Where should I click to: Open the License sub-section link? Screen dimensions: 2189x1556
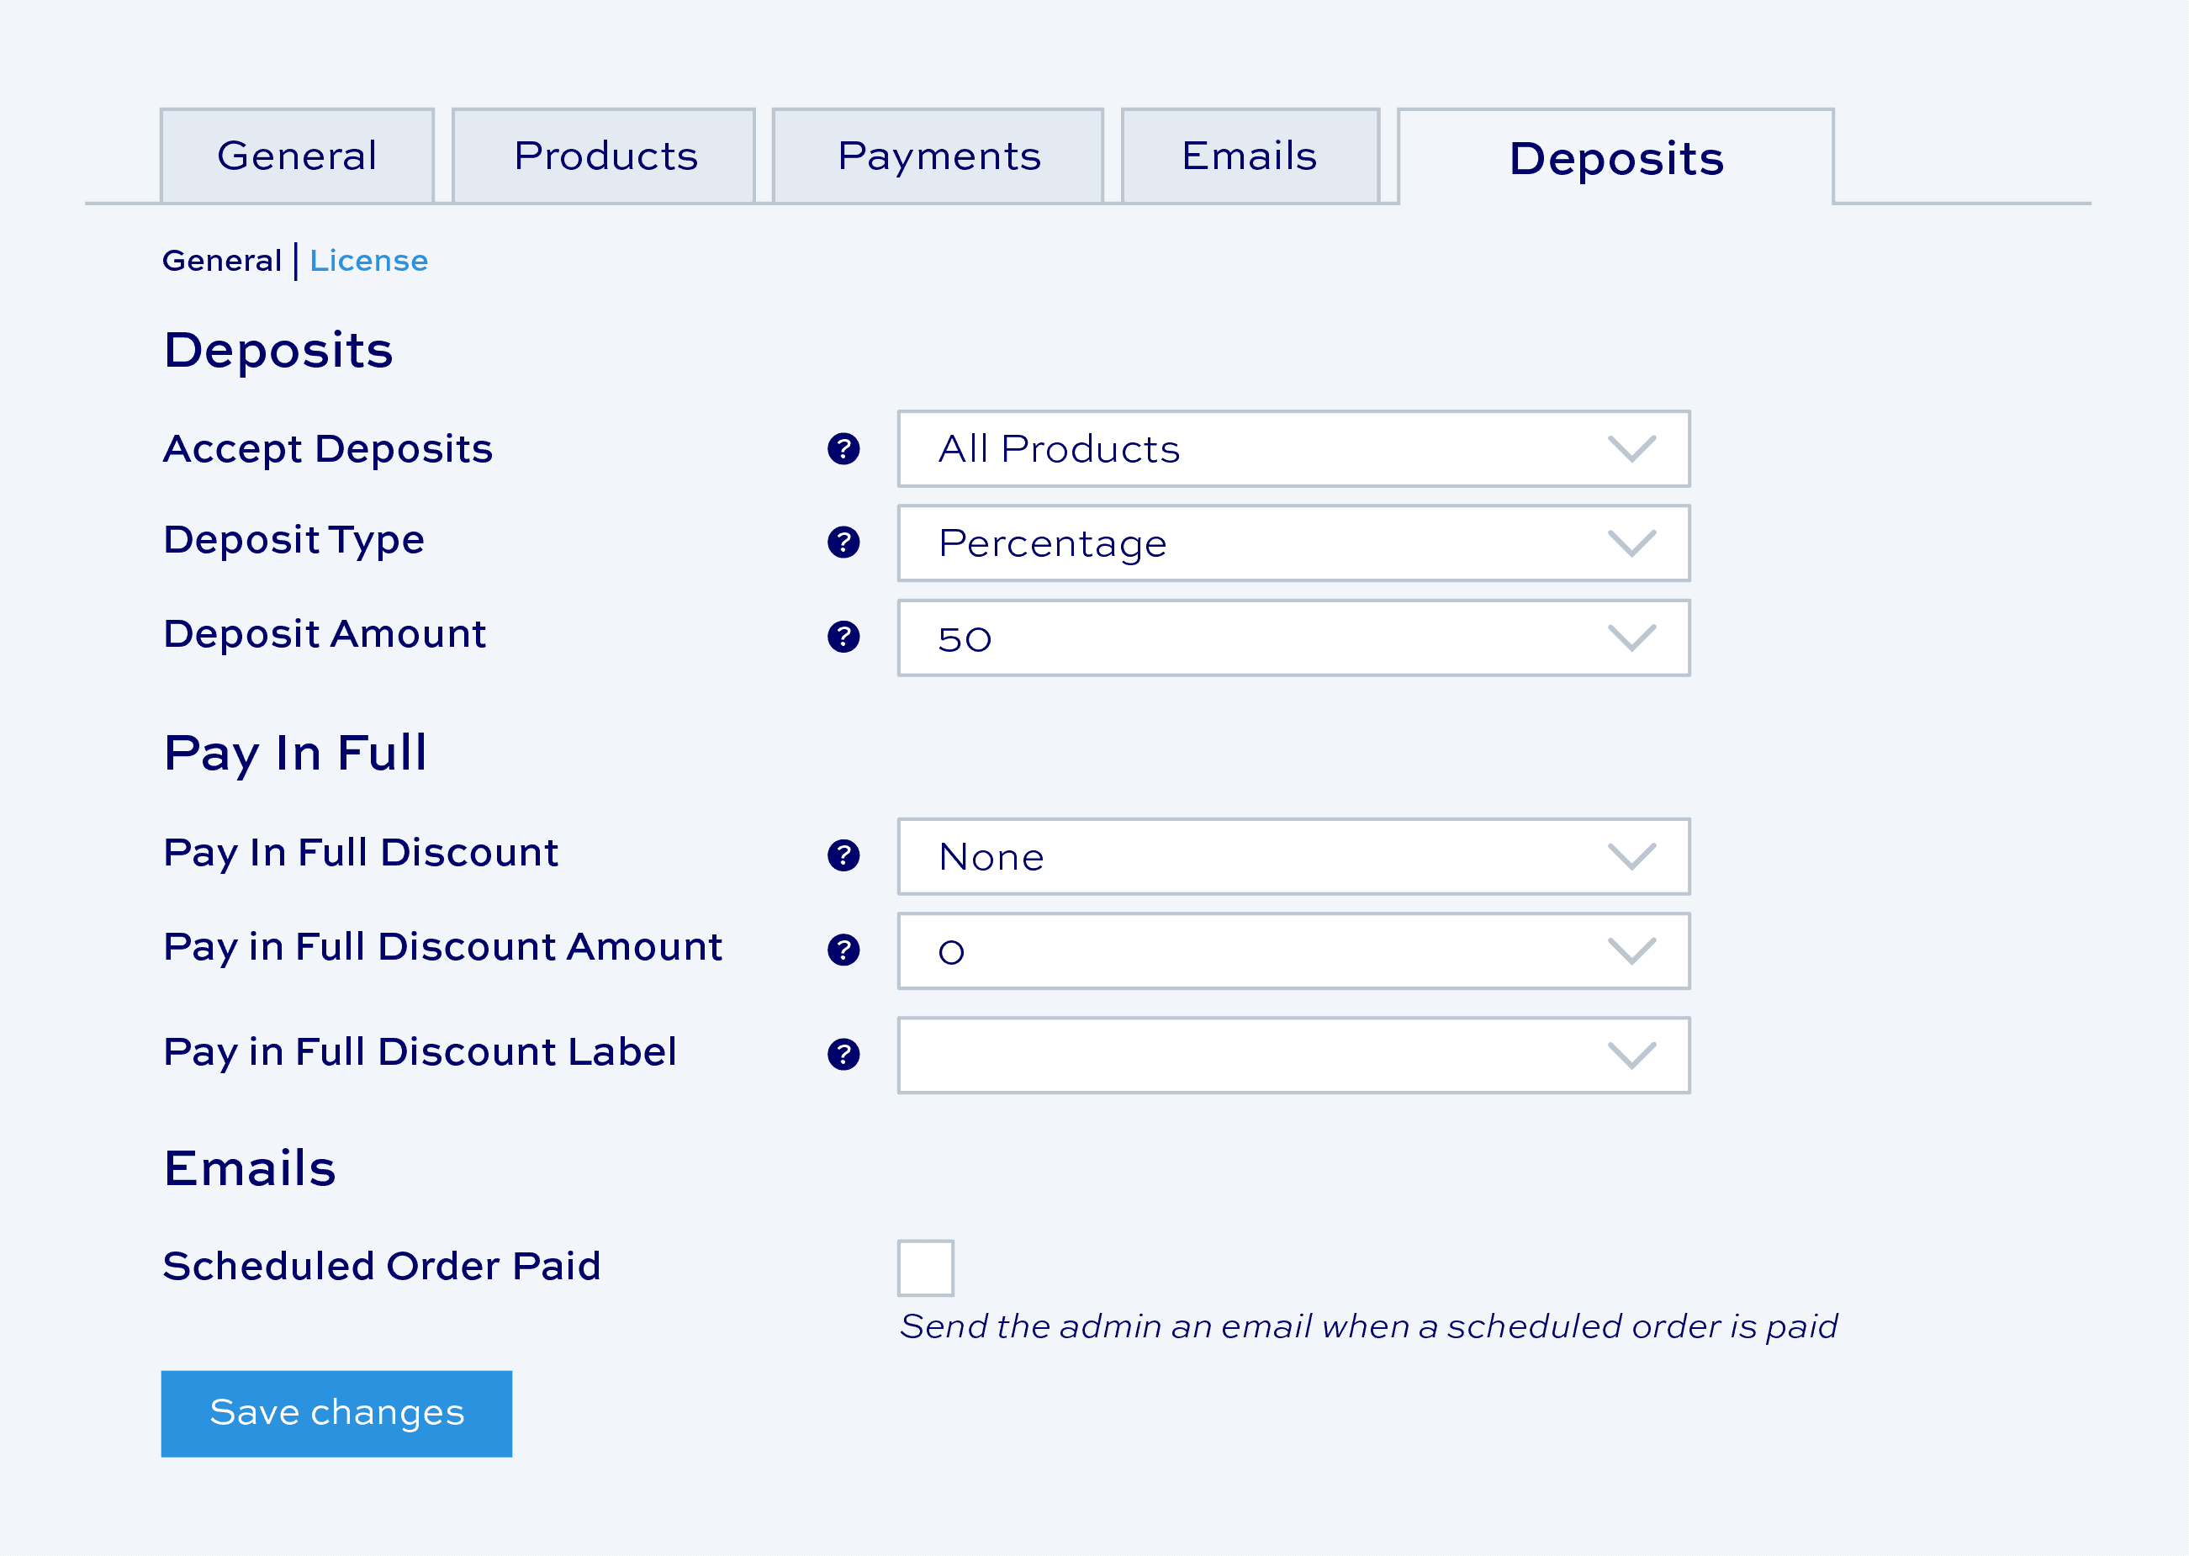pyautogui.click(x=369, y=261)
